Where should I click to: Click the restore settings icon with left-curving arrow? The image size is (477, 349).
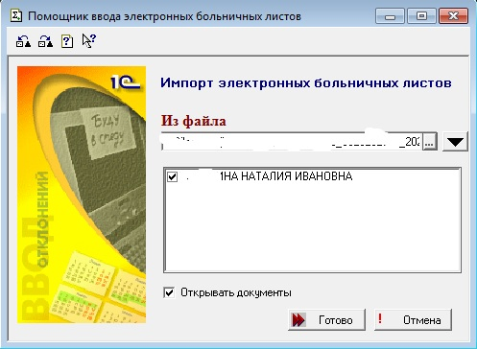[23, 41]
